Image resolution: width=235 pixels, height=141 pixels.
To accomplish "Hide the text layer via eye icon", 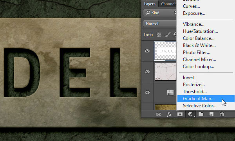I will [x=147, y=51].
